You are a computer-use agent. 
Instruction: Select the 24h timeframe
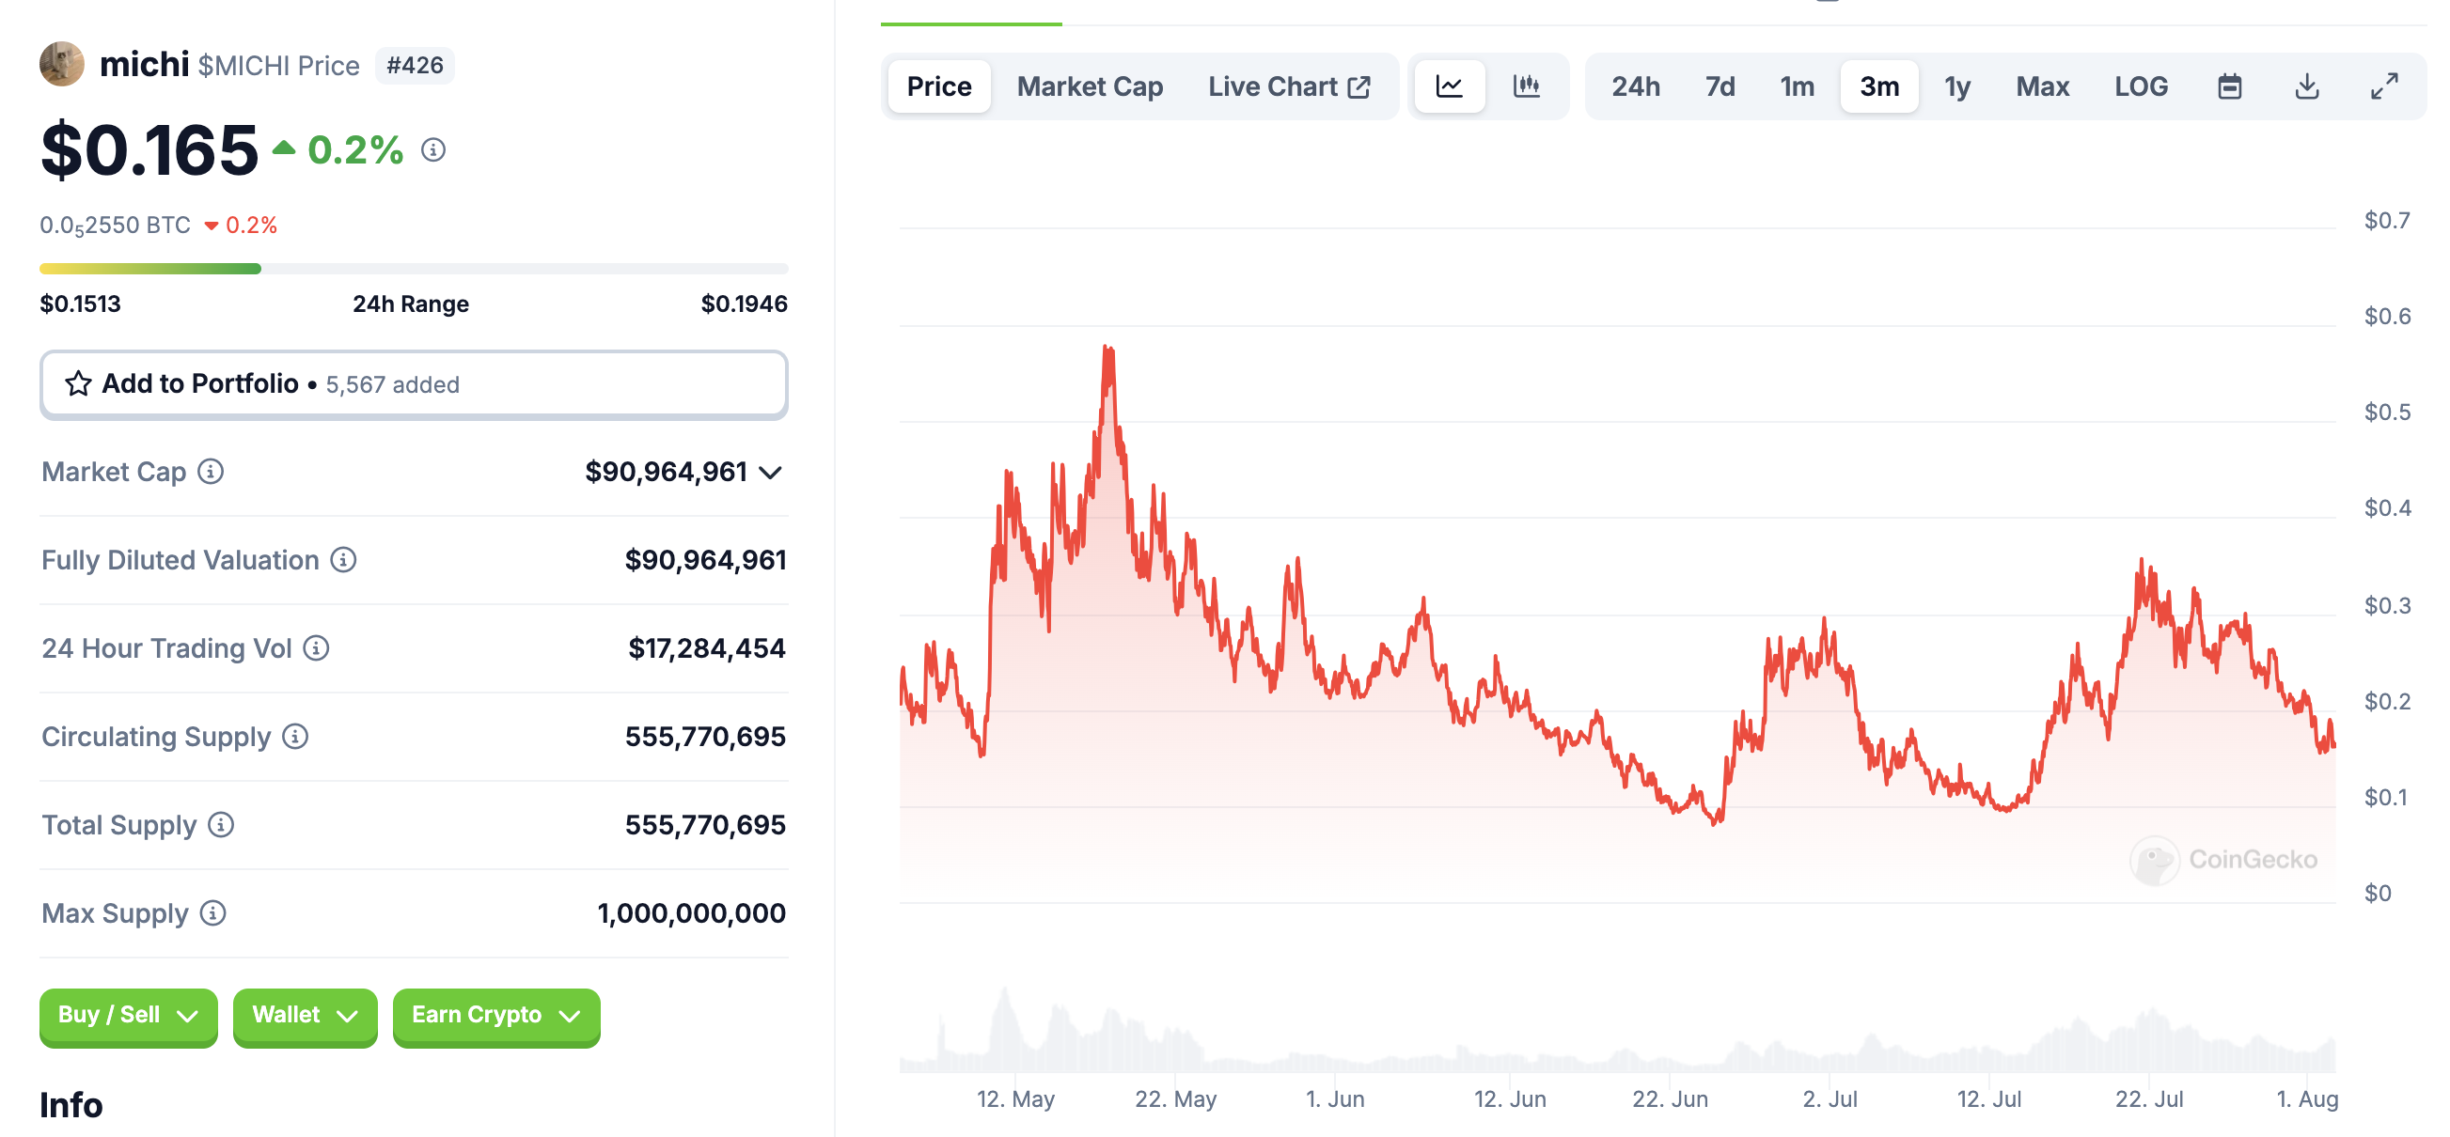click(1637, 86)
